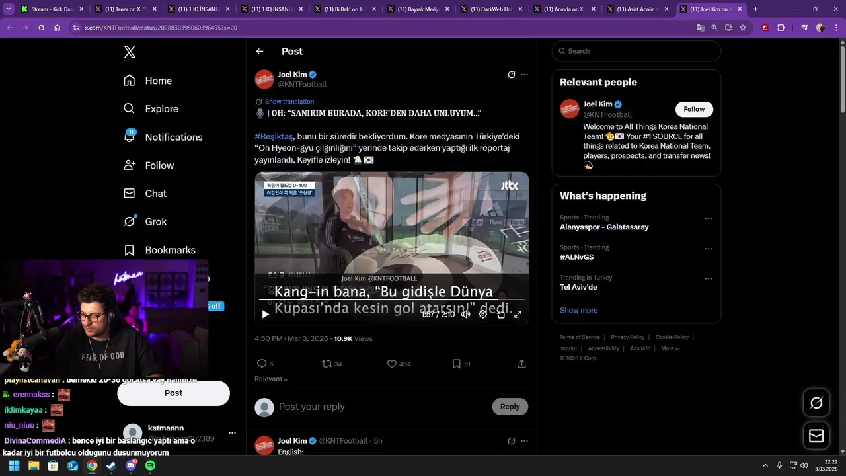
Task: Open the Privacy Policy link
Action: tap(628, 337)
